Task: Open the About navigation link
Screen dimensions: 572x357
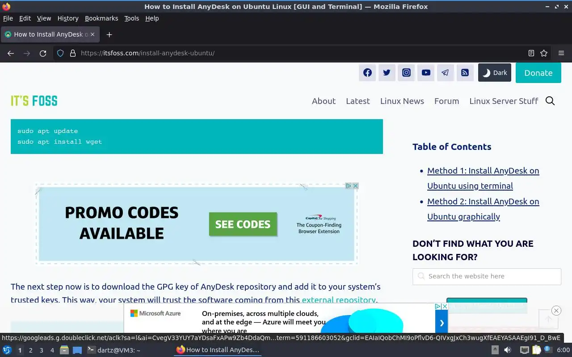Action: 324,101
